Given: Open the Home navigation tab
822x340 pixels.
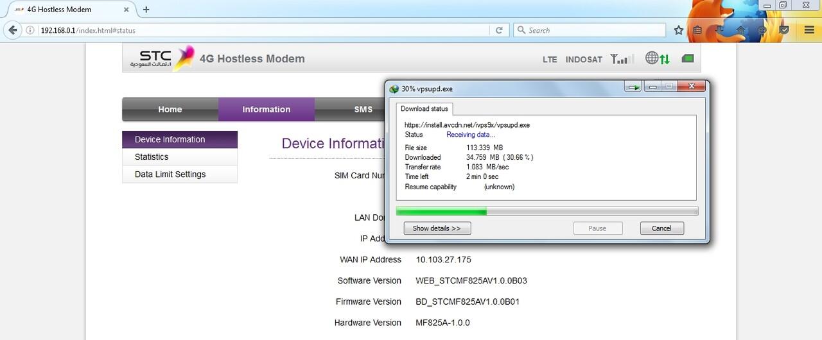Looking at the screenshot, I should (x=170, y=110).
